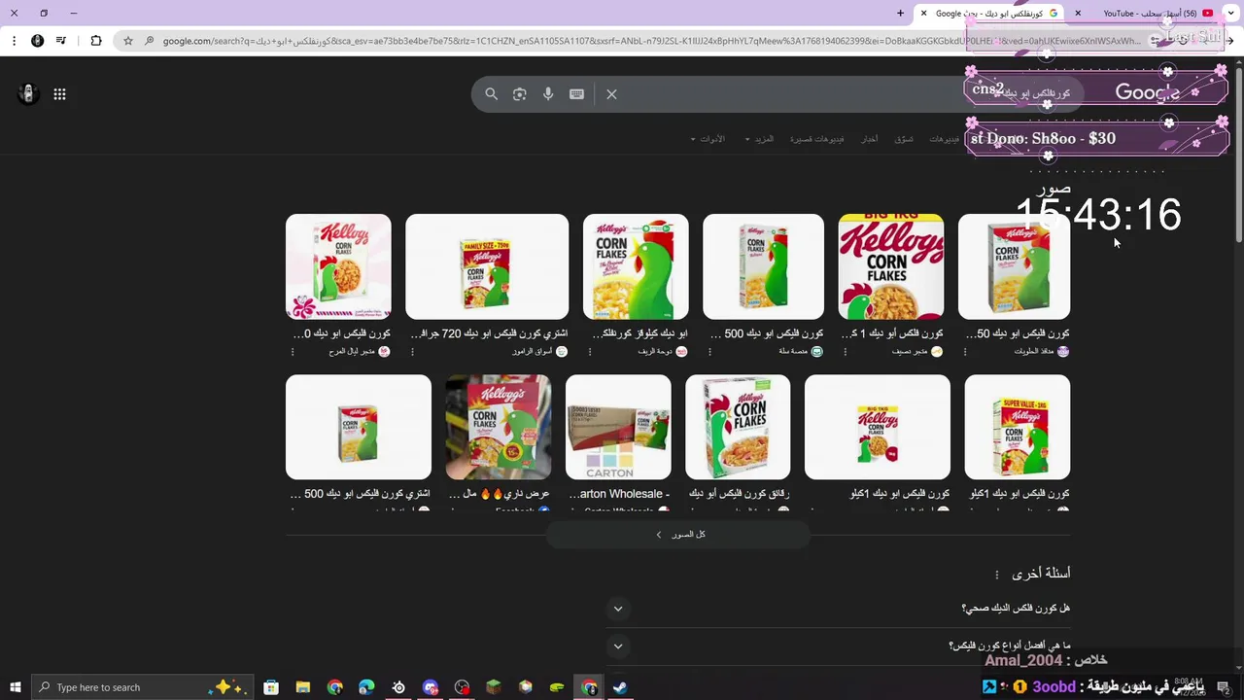
Task: Open the متجر ليال المرح source link
Action: tap(359, 352)
